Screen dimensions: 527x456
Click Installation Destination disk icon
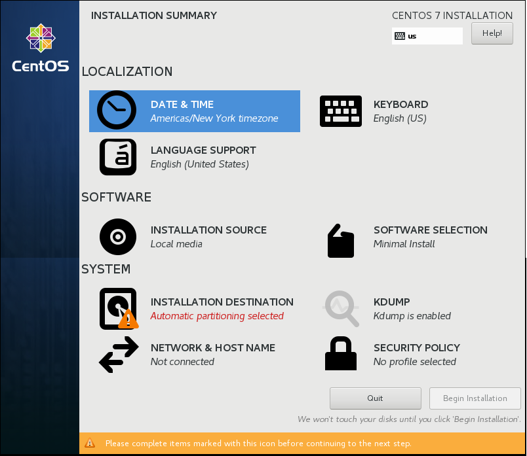pos(119,309)
